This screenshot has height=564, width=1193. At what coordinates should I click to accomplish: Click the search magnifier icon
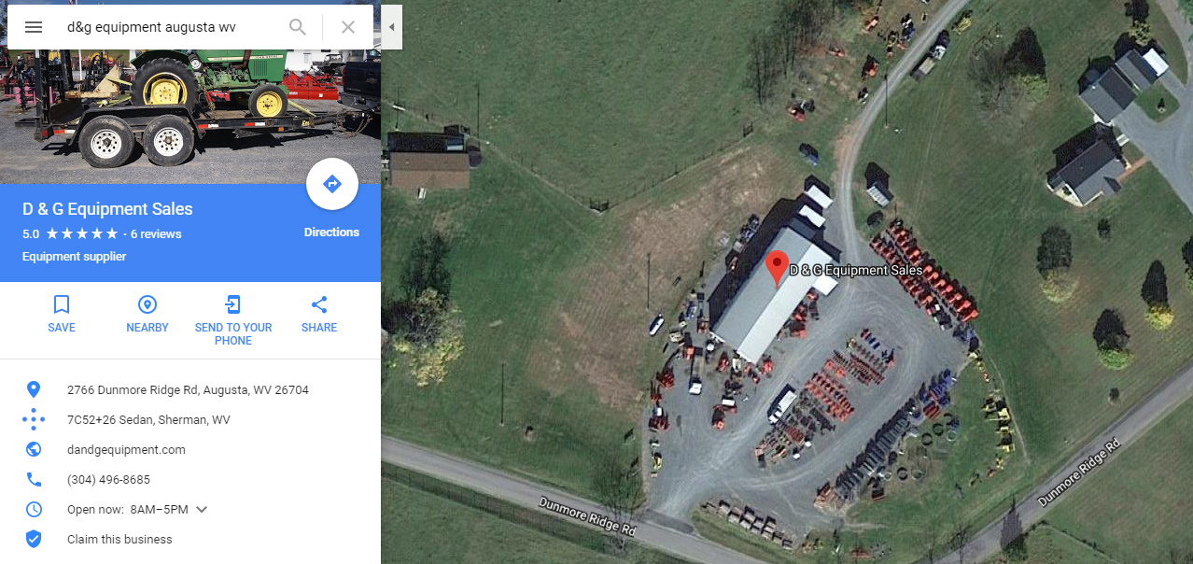[298, 27]
